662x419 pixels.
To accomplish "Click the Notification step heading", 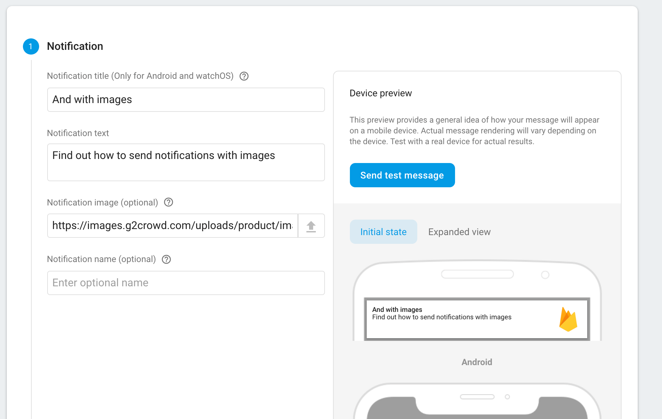I will pos(75,46).
